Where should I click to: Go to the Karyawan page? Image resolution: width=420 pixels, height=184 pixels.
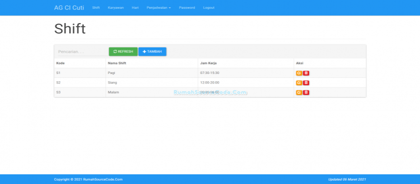pyautogui.click(x=116, y=8)
